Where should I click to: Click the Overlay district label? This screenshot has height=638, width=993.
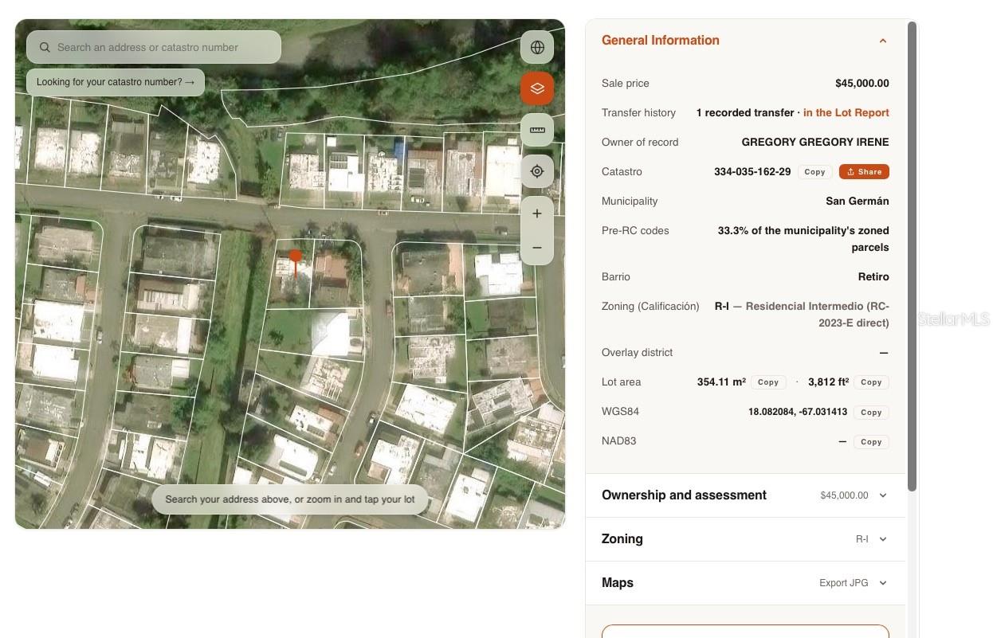coord(637,353)
